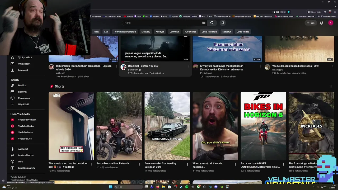Select the Toimintaseikkailupelit filter chip

click(x=125, y=32)
